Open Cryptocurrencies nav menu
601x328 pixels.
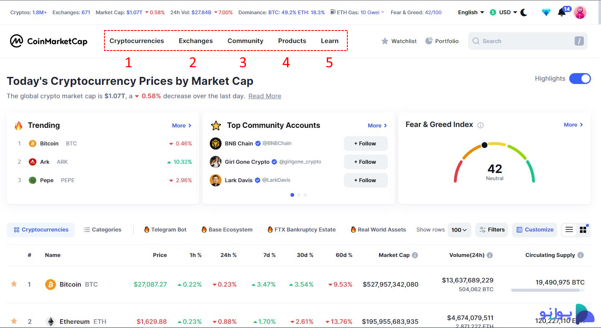pyautogui.click(x=137, y=41)
